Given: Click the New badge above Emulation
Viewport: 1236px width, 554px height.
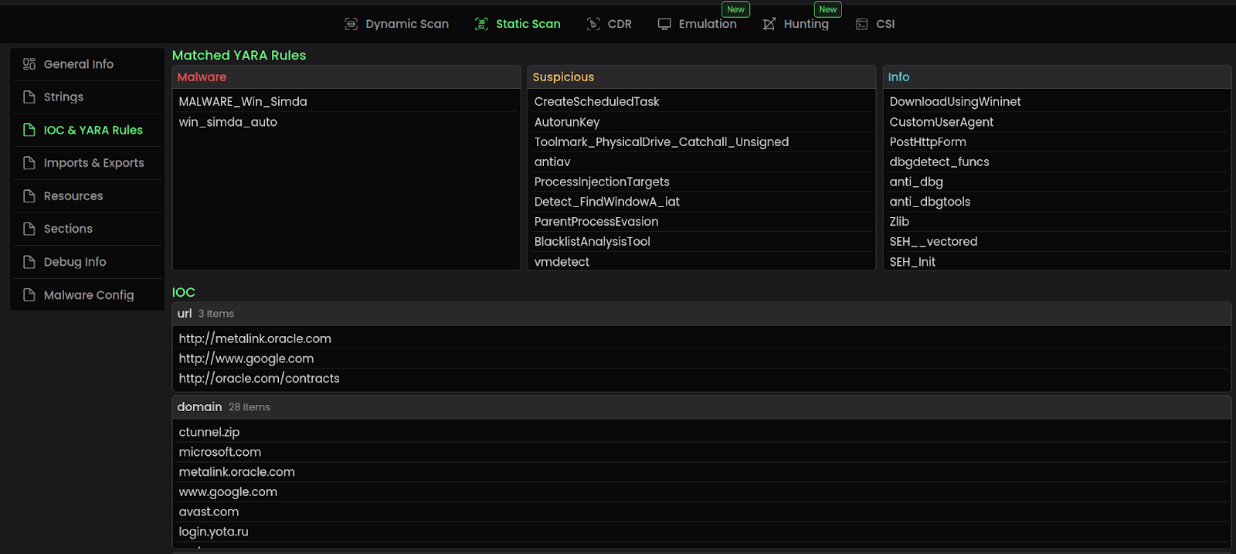Looking at the screenshot, I should click(735, 9).
